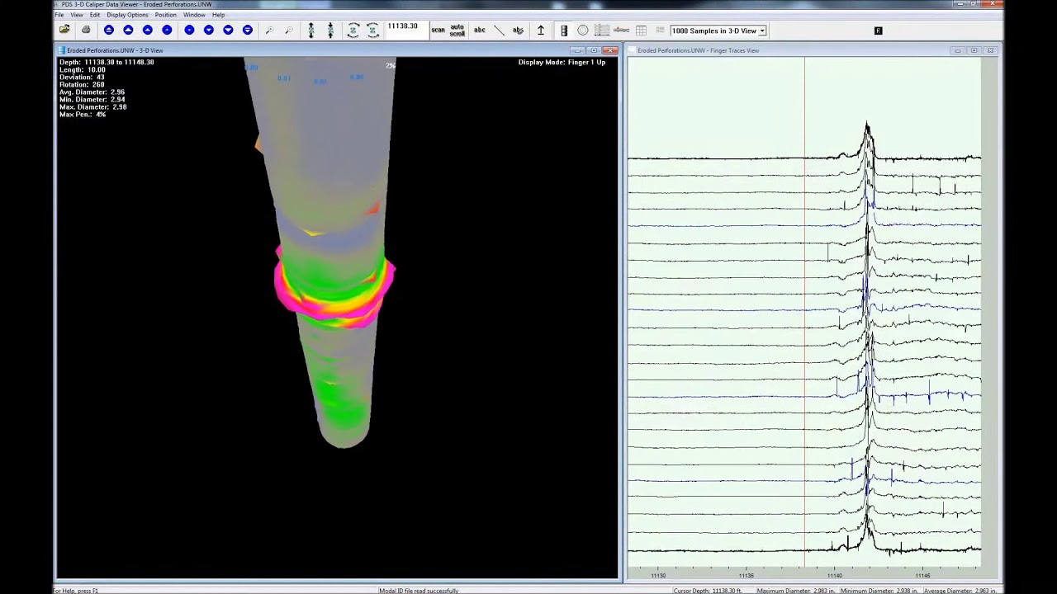Open the Edit menu

click(95, 15)
